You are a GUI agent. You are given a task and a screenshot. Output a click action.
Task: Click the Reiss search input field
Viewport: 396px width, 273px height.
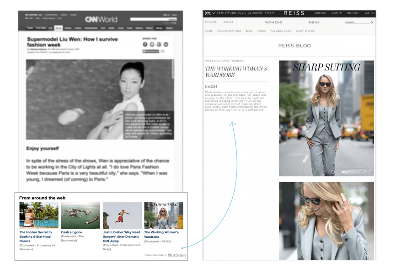coord(357,22)
